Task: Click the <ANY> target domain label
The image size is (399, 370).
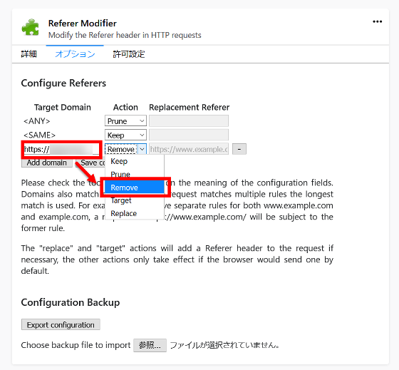Action: [x=37, y=121]
